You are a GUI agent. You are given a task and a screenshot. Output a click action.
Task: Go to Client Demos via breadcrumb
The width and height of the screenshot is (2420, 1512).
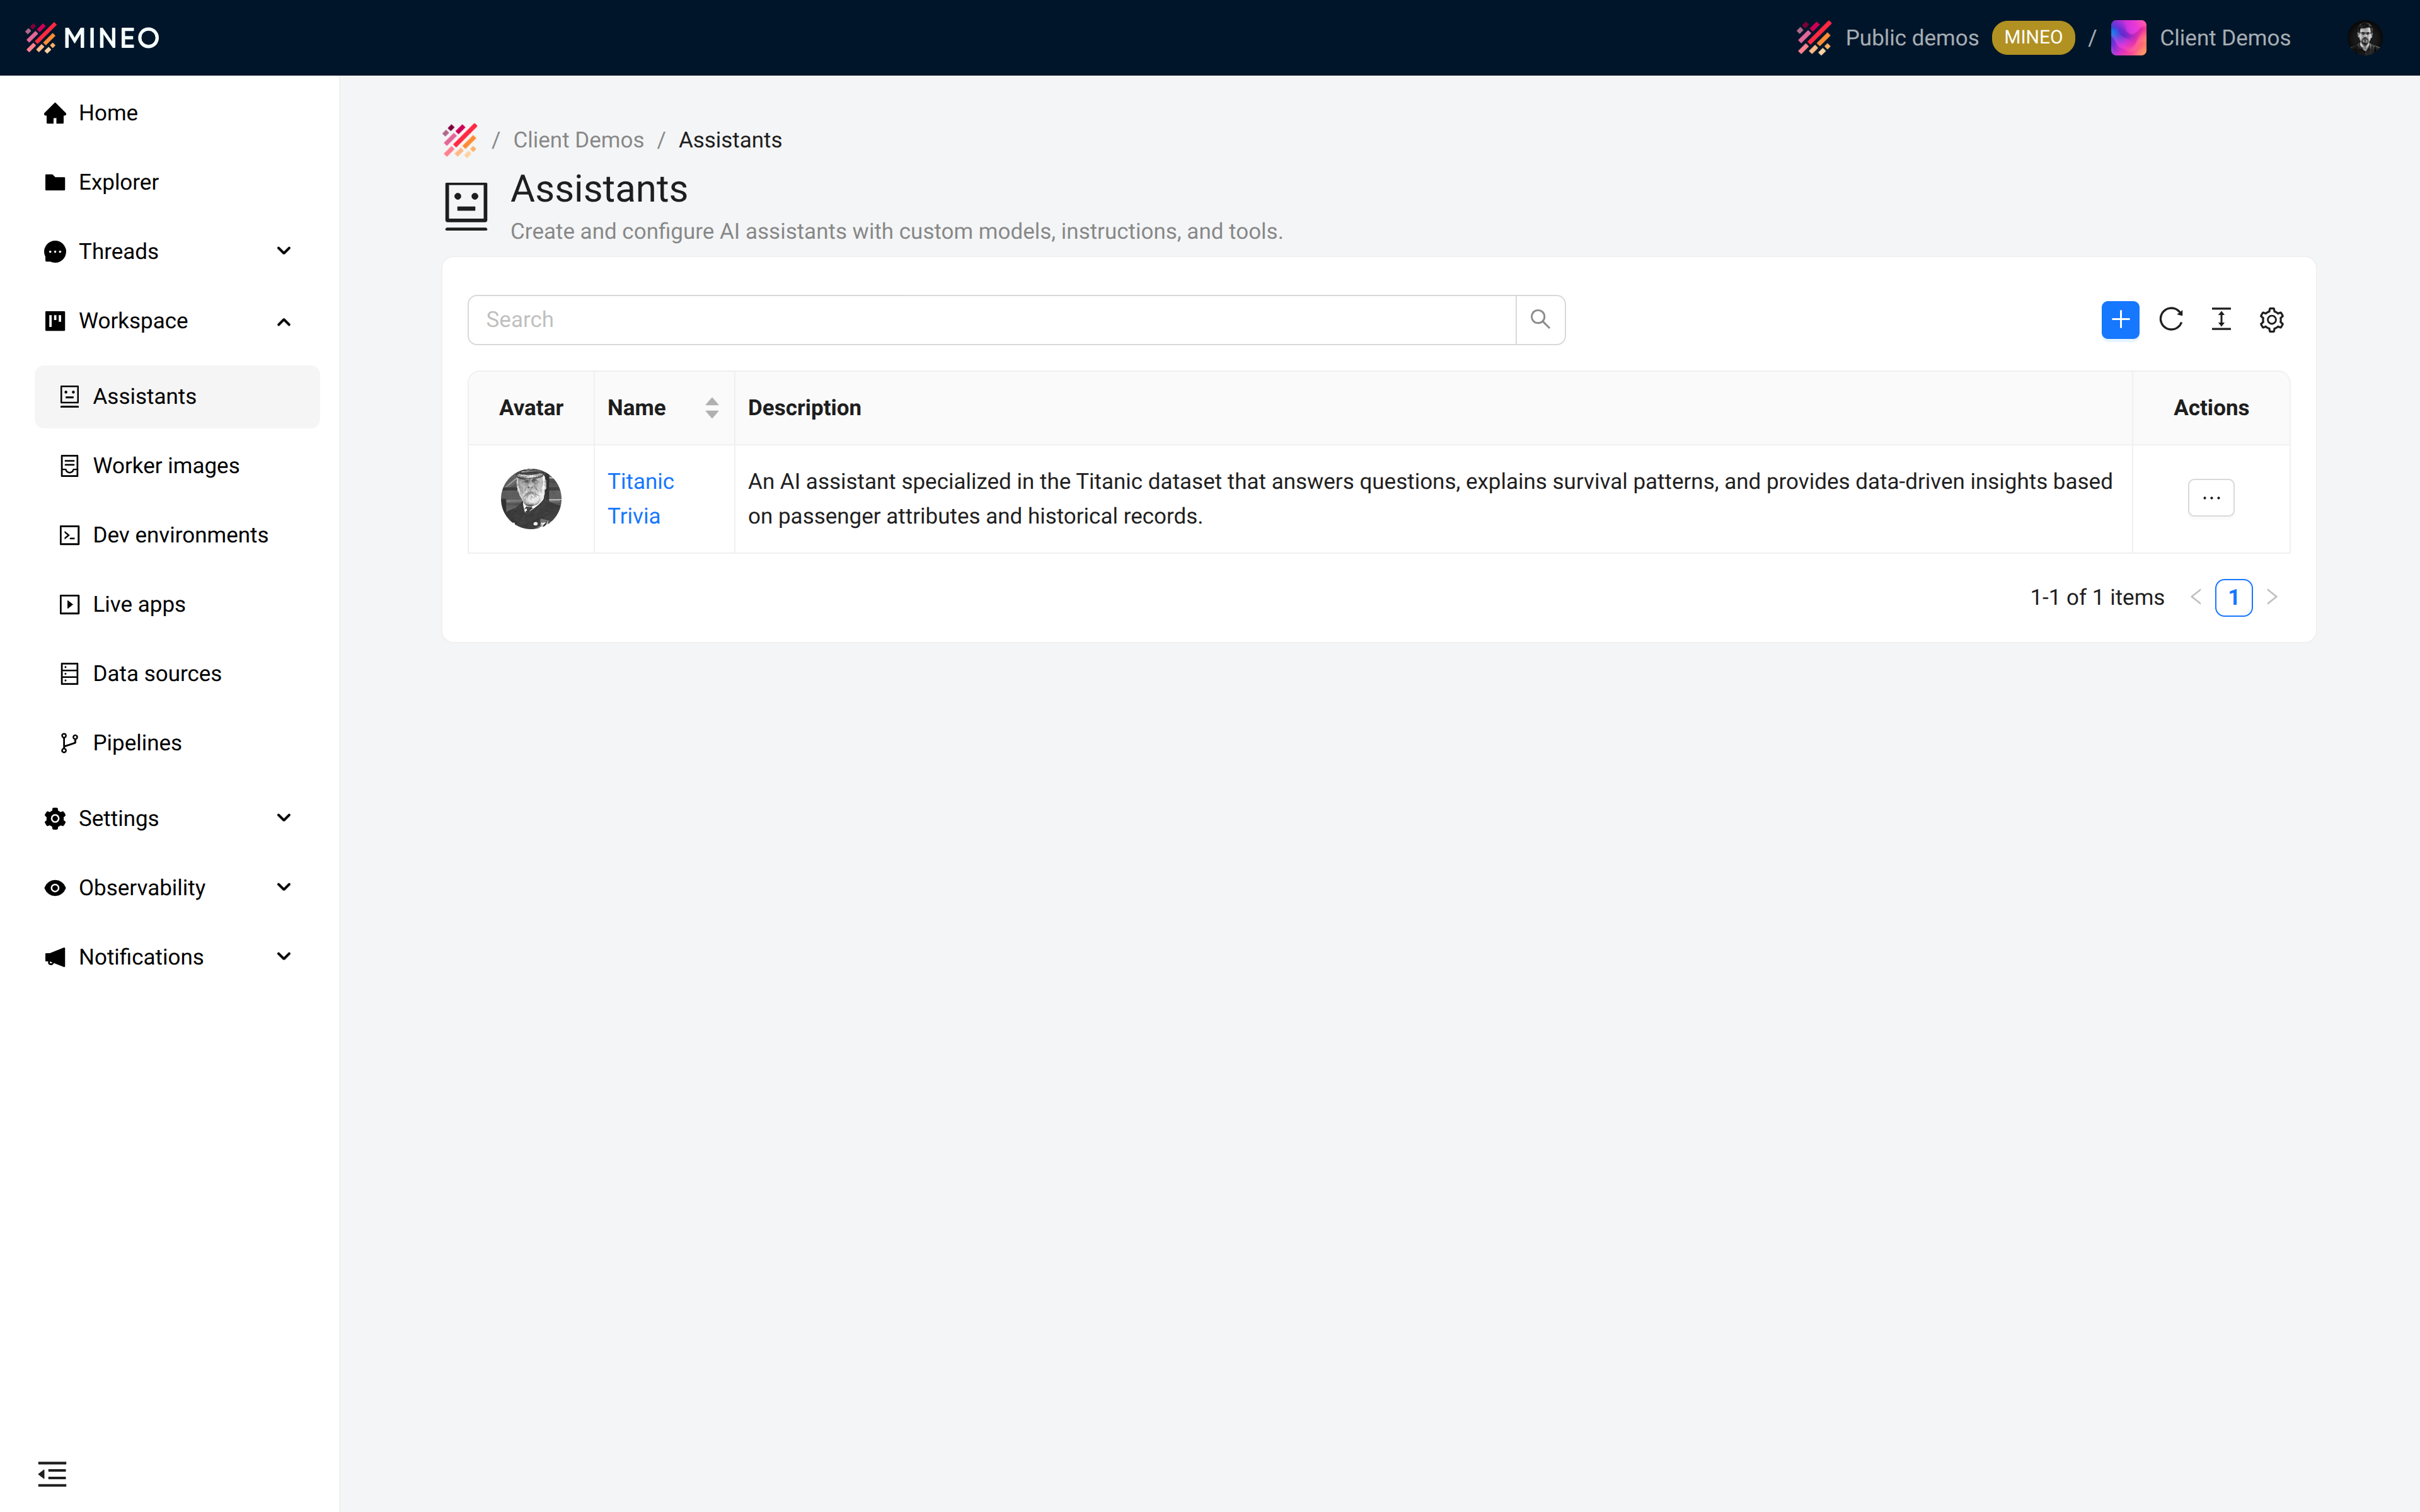(x=578, y=140)
